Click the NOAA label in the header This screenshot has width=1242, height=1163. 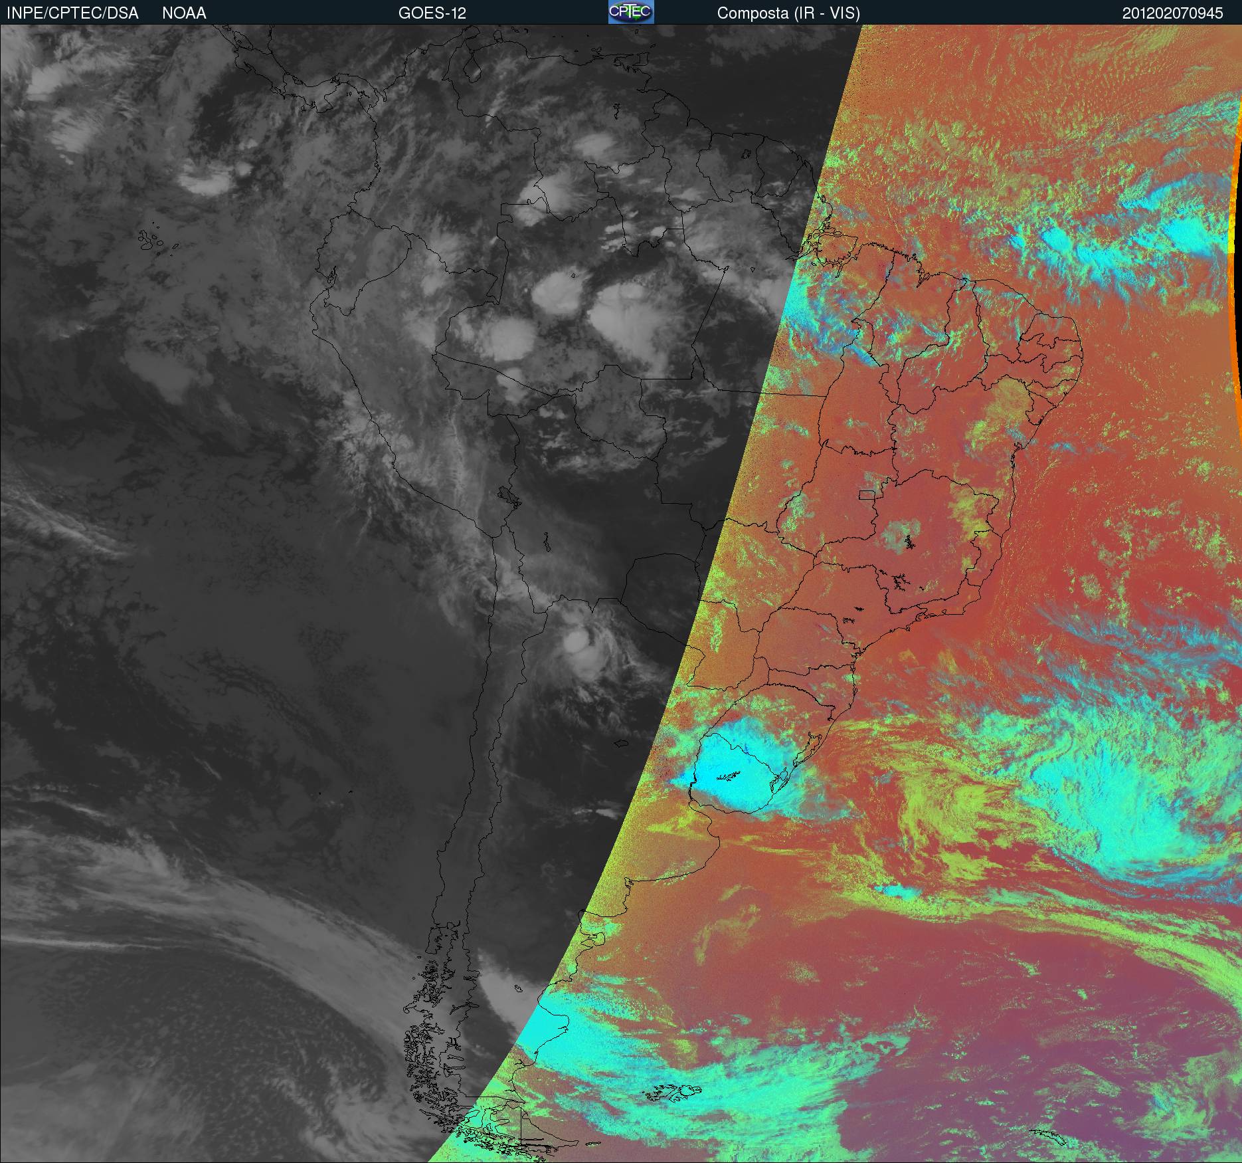(x=184, y=13)
